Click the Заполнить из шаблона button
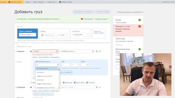 click(83, 12)
